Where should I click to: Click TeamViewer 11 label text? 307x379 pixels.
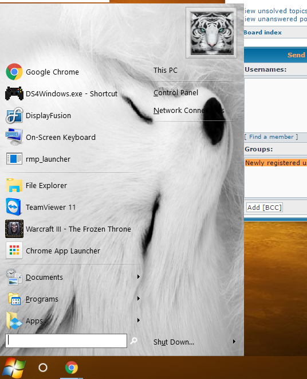coord(51,208)
